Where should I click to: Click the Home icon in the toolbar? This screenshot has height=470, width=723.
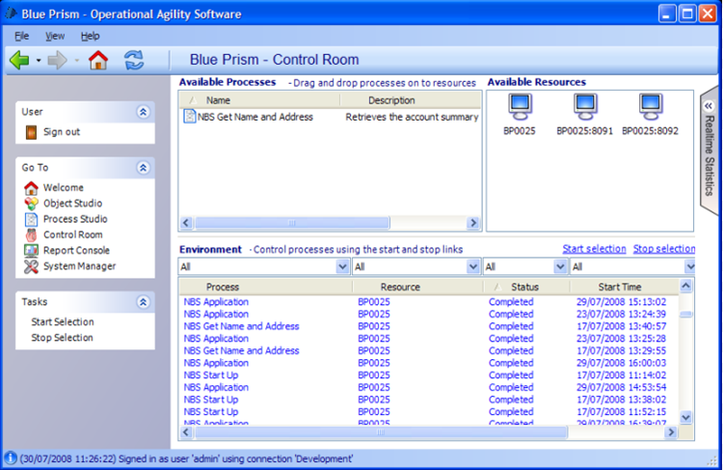(x=98, y=61)
